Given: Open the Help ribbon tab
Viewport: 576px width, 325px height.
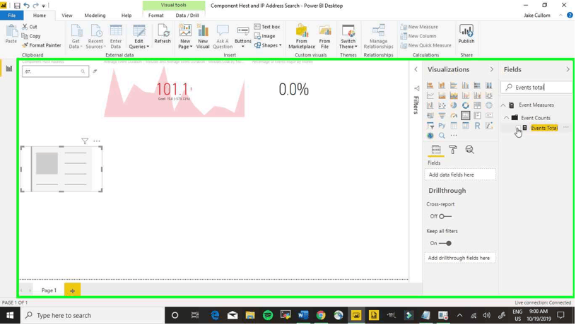Looking at the screenshot, I should tap(127, 16).
